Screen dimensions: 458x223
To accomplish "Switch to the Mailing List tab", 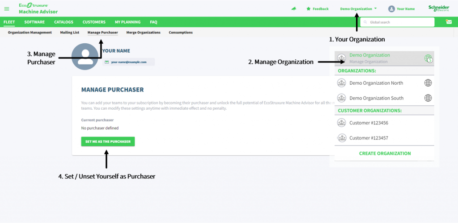I will click(x=69, y=32).
